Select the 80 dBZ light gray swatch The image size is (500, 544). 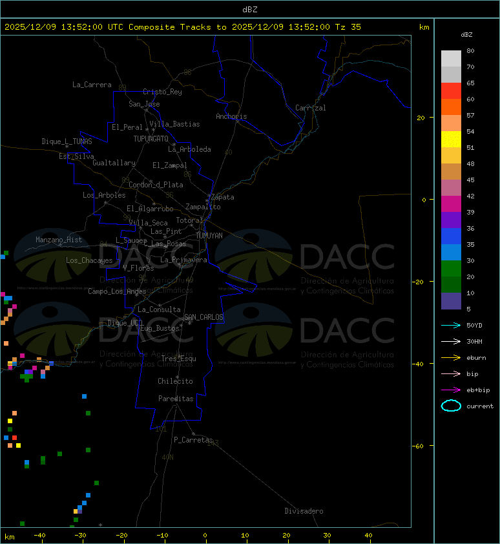(x=451, y=59)
